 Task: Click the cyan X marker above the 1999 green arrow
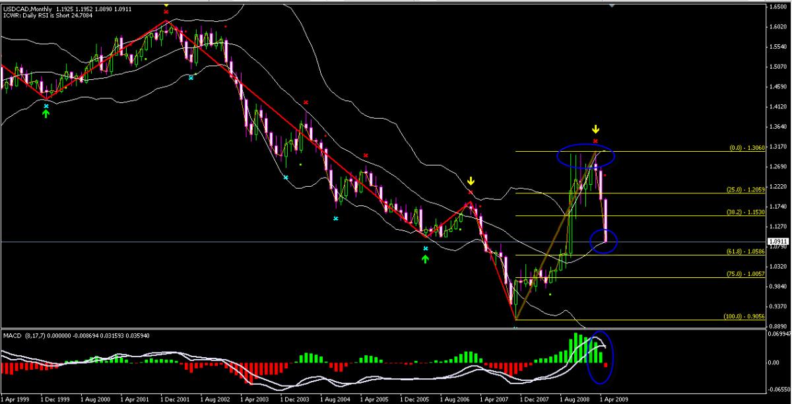tap(46, 106)
